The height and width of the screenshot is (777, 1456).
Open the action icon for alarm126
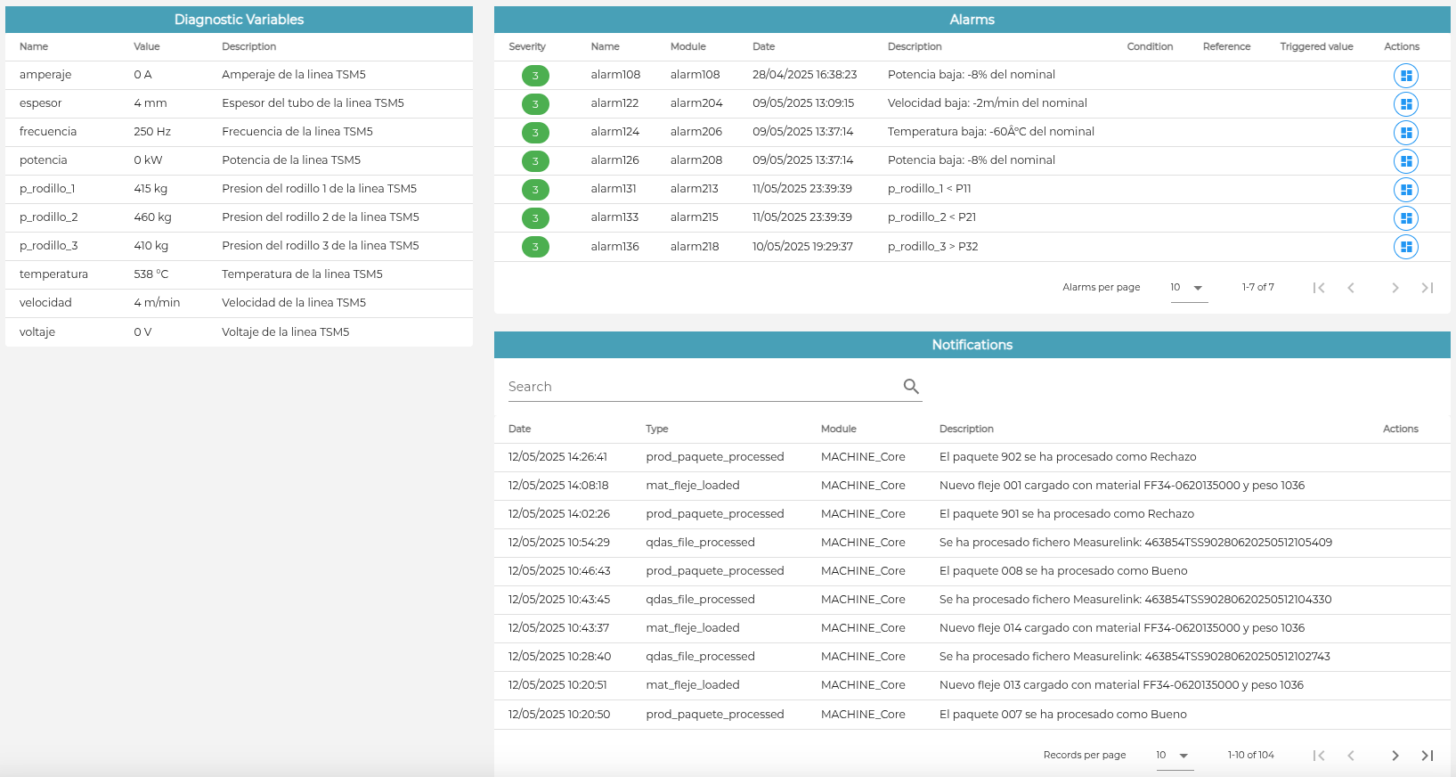1405,161
